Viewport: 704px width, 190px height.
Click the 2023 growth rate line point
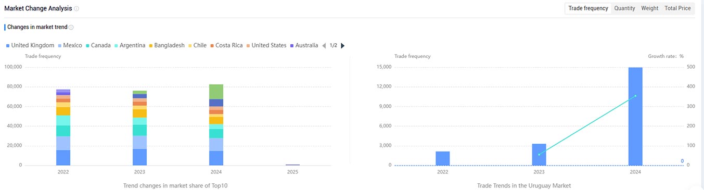coord(539,155)
